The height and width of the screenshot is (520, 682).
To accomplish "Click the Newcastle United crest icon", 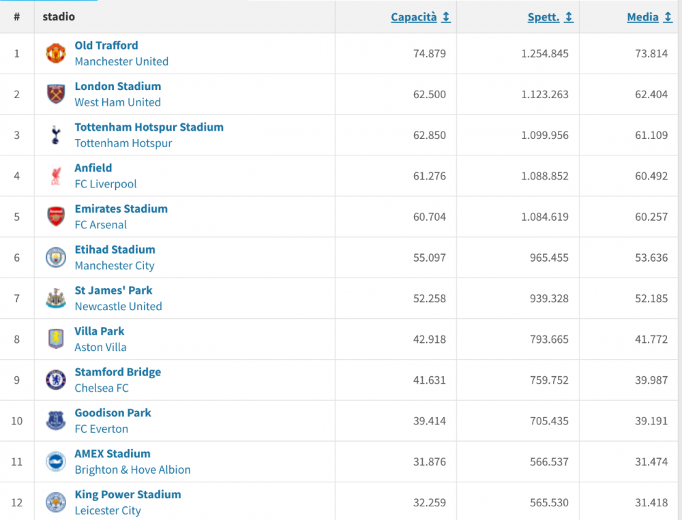I will (x=56, y=299).
